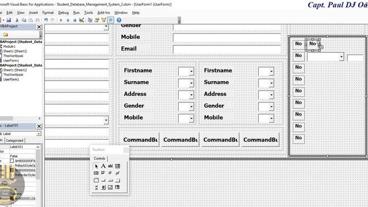Pick the TabStrip tool in the Toolbox
This screenshot has height=207, width=368.
[x=110, y=180]
